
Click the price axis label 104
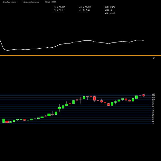(x=154, y=99)
